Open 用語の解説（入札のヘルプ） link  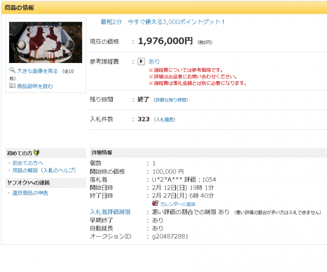tap(44, 170)
